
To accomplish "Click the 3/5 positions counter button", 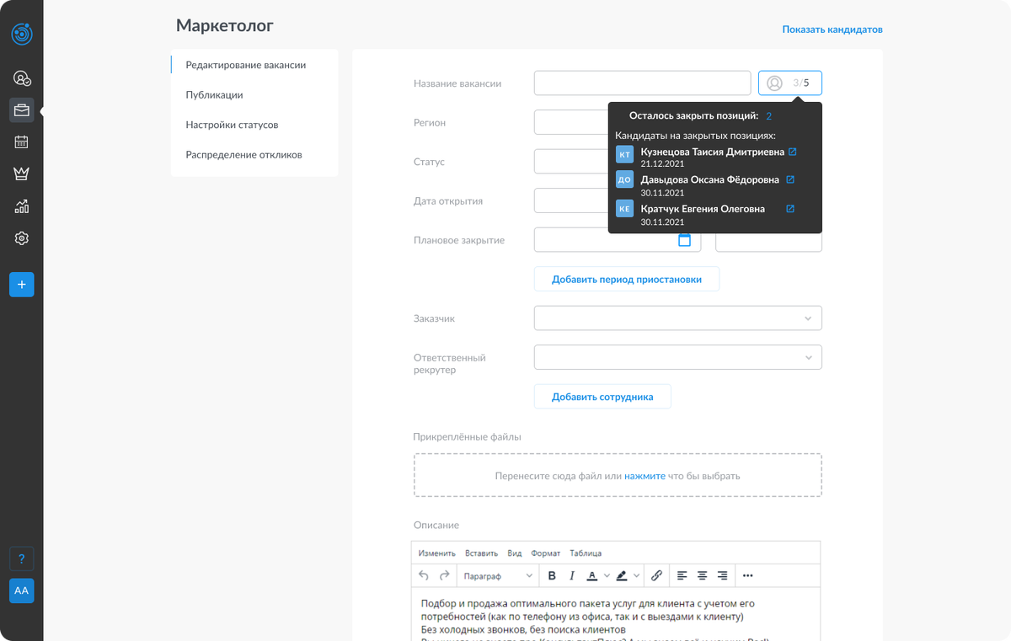I will (x=790, y=83).
